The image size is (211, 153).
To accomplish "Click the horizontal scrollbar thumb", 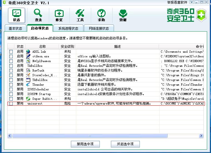I will [x=90, y=136].
